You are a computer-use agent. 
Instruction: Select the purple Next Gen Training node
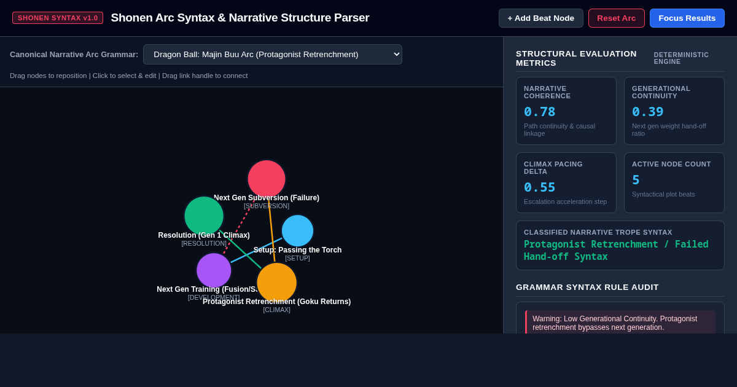(214, 270)
